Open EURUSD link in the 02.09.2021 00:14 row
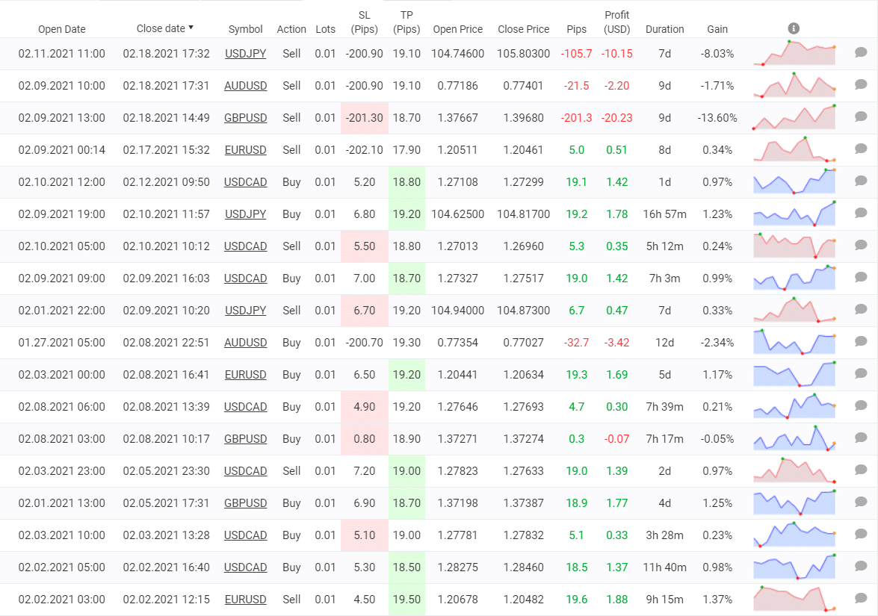 point(245,150)
